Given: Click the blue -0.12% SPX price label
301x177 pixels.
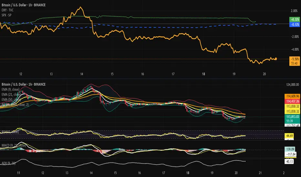Looking at the screenshot, I should [x=295, y=24].
